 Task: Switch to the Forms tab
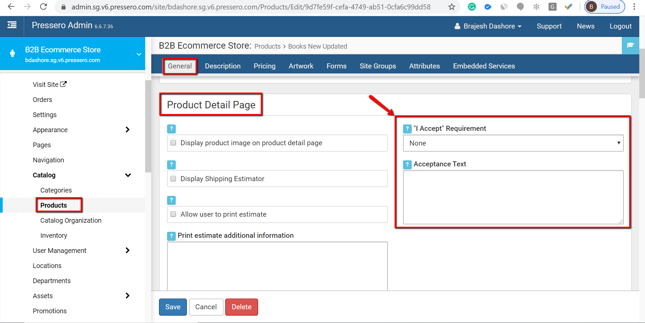click(x=336, y=66)
